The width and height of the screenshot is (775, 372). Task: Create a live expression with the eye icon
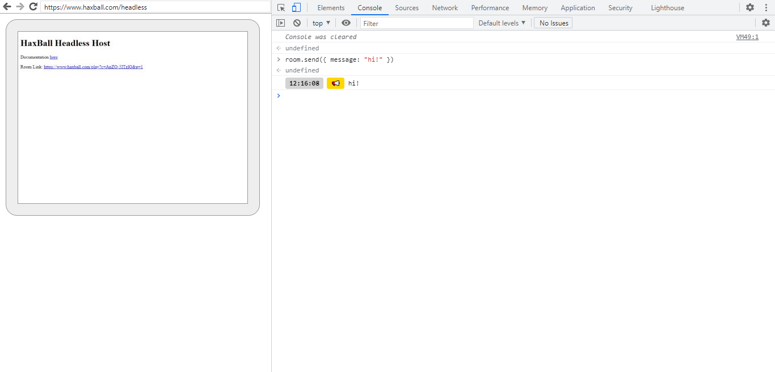pos(346,23)
